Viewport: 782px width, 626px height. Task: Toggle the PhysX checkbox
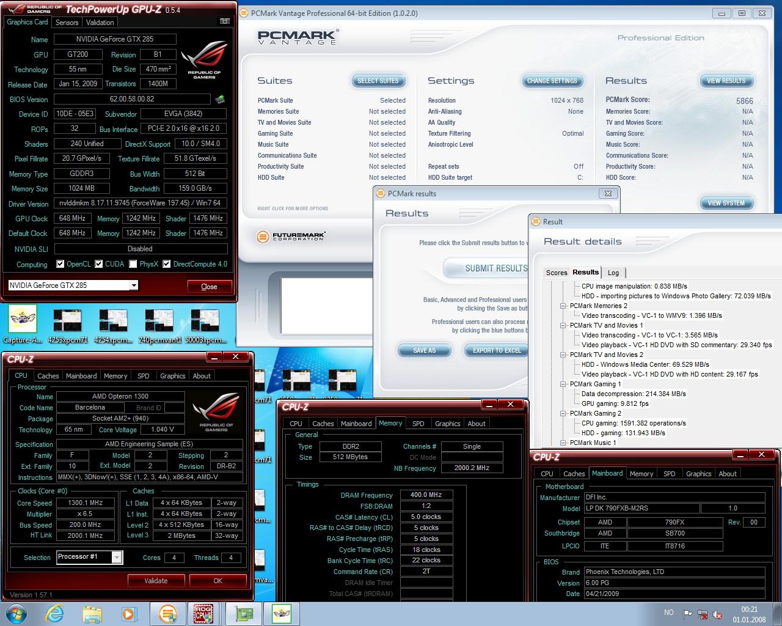pos(133,264)
